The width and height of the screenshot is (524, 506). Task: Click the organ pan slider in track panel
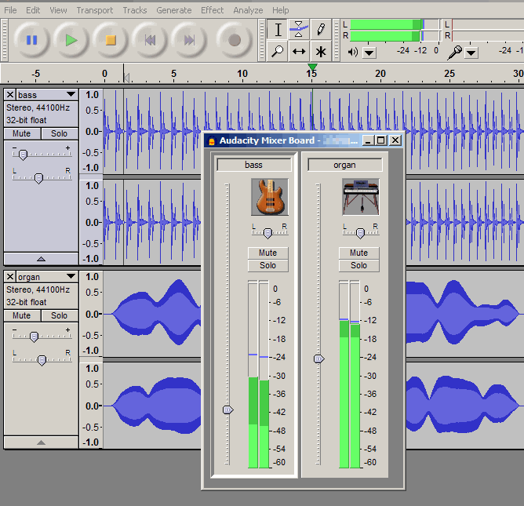42,359
